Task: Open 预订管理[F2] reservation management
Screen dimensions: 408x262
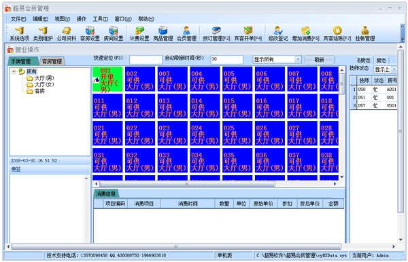Action: (216, 33)
